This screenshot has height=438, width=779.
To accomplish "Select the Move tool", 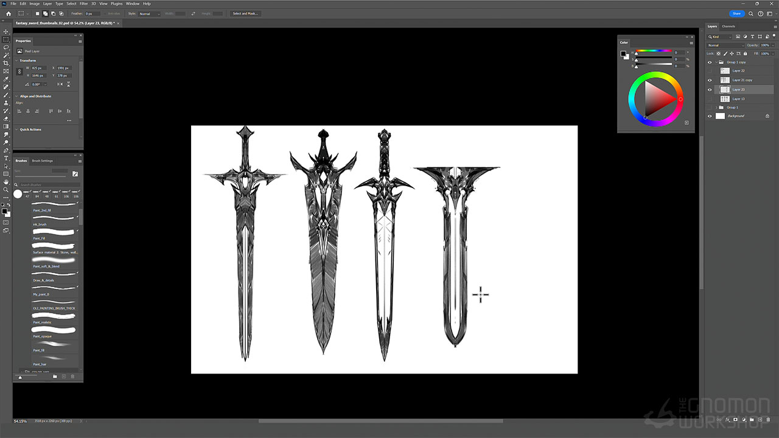I will pyautogui.click(x=6, y=32).
